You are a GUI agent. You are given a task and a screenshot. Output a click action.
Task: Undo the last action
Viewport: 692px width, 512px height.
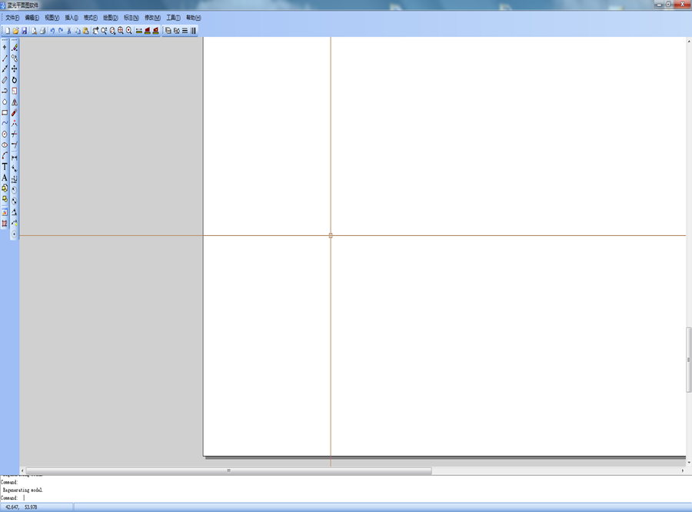pyautogui.click(x=52, y=31)
